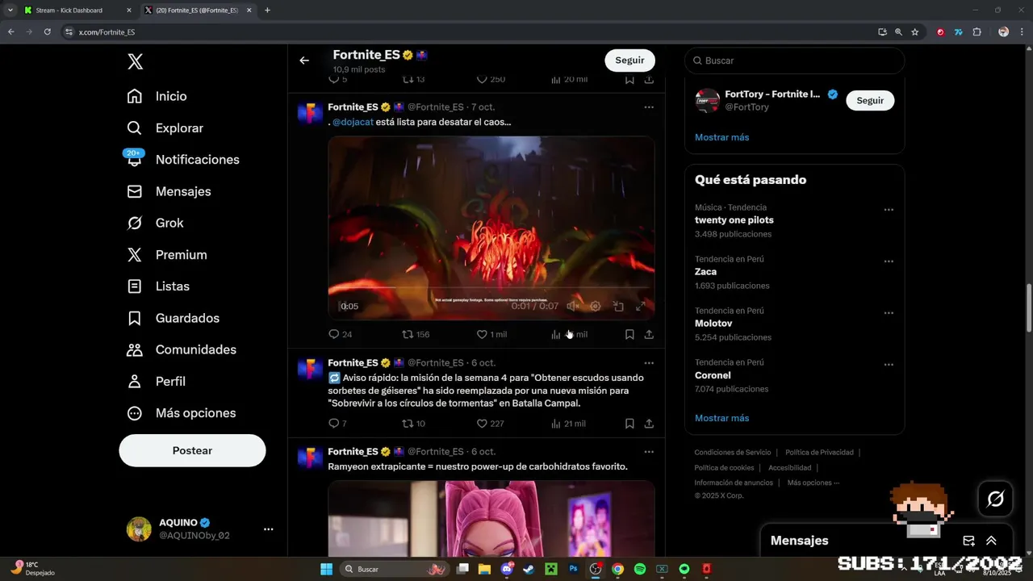The width and height of the screenshot is (1033, 581).
Task: Bookmark the Aviso rápido post
Action: (x=629, y=424)
